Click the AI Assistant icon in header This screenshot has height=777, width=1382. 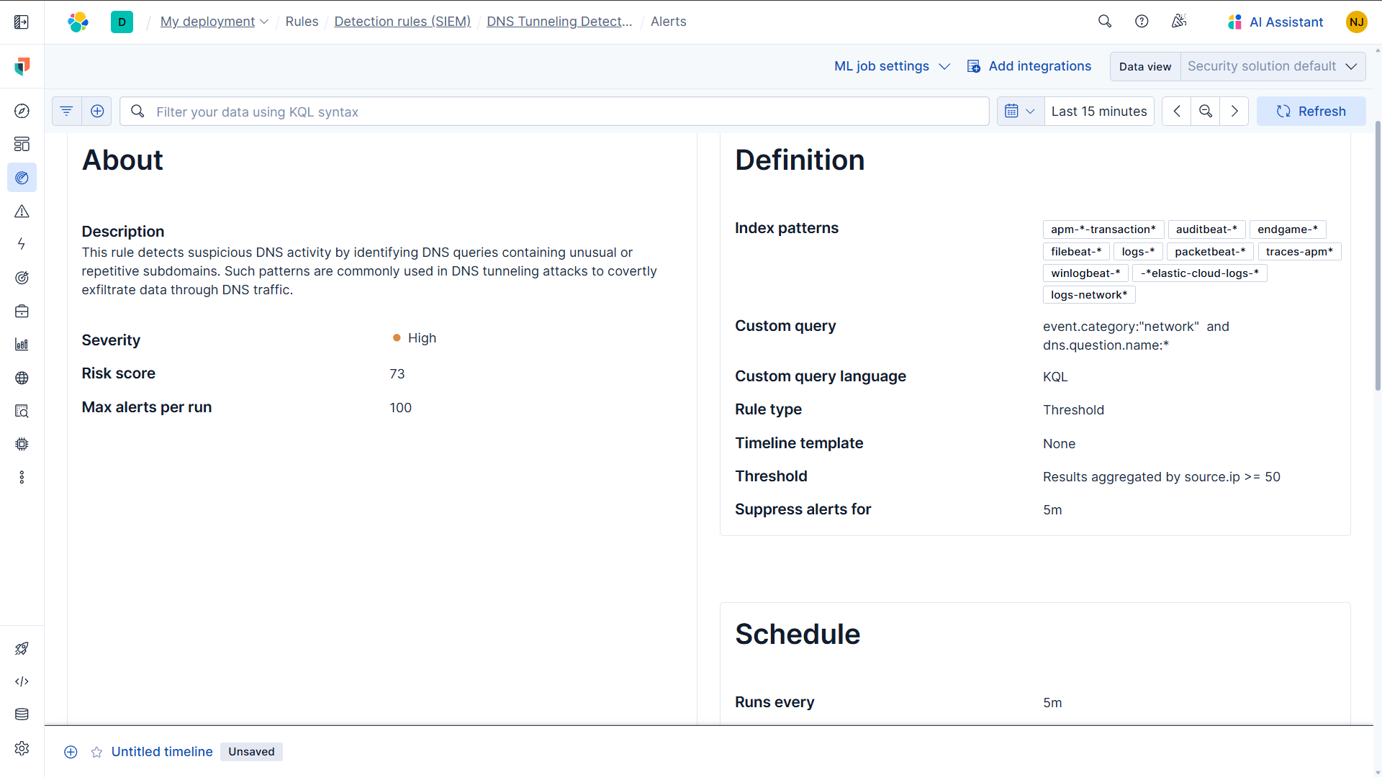coord(1234,22)
